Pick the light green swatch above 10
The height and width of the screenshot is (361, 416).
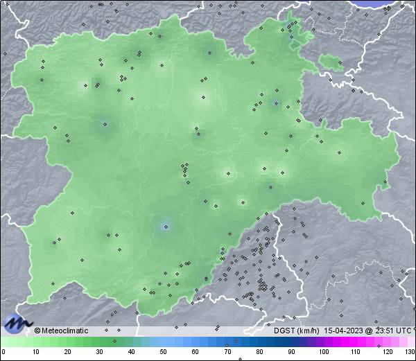(x=36, y=342)
